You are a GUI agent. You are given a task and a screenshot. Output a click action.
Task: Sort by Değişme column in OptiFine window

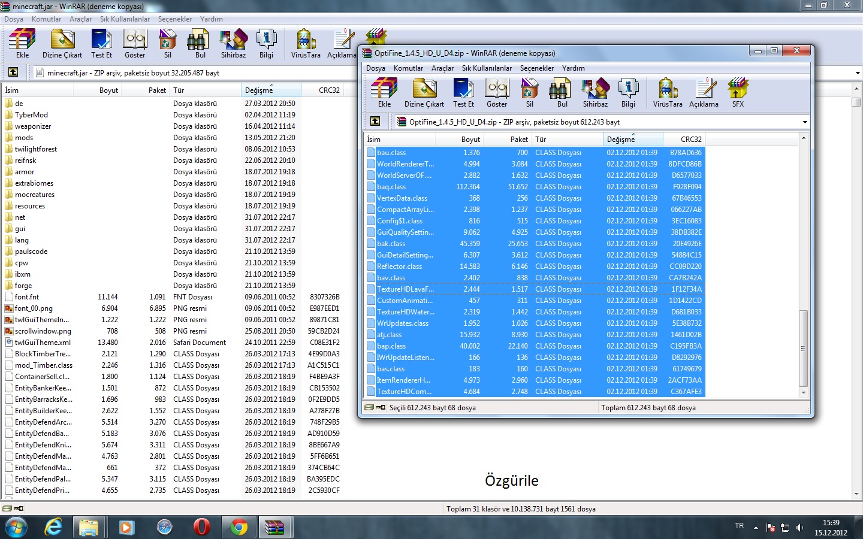tap(633, 140)
